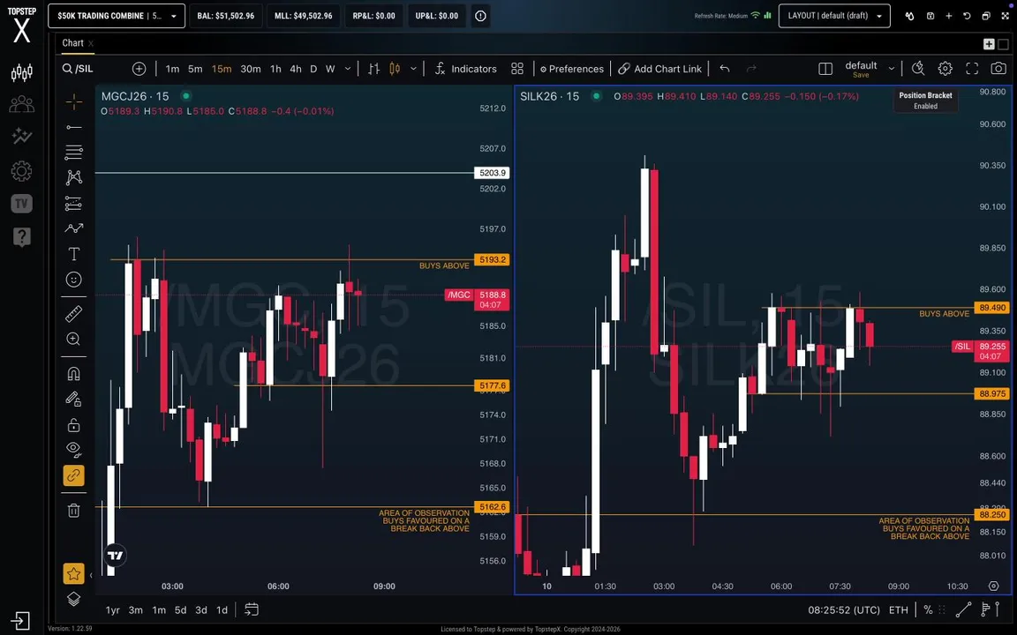This screenshot has width=1017, height=635.
Task: Open the help question mark icon
Action: point(21,237)
